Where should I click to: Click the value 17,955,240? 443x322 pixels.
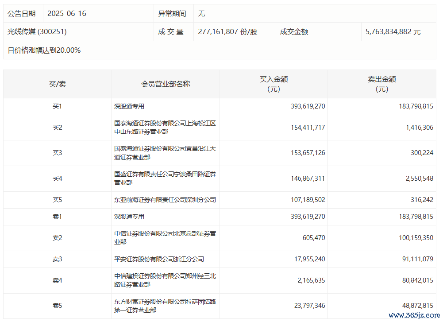(310, 259)
